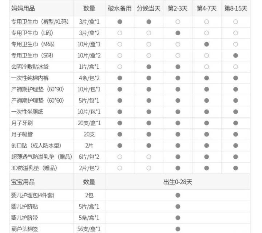This screenshot has height=233, width=262.
Task: Click the 宝宝用品 section header
Action: 23,182
